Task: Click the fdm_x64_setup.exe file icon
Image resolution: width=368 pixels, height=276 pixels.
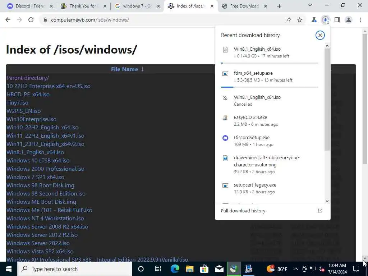Action: click(225, 74)
